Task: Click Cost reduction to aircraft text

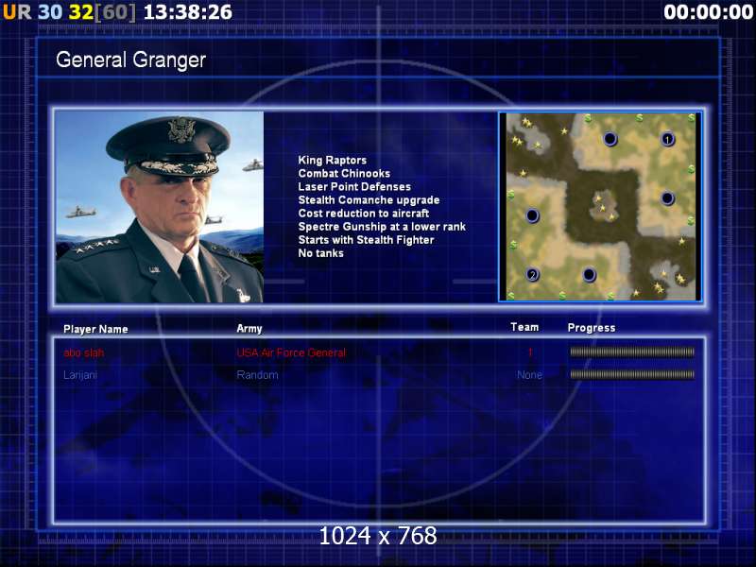Action: [364, 214]
